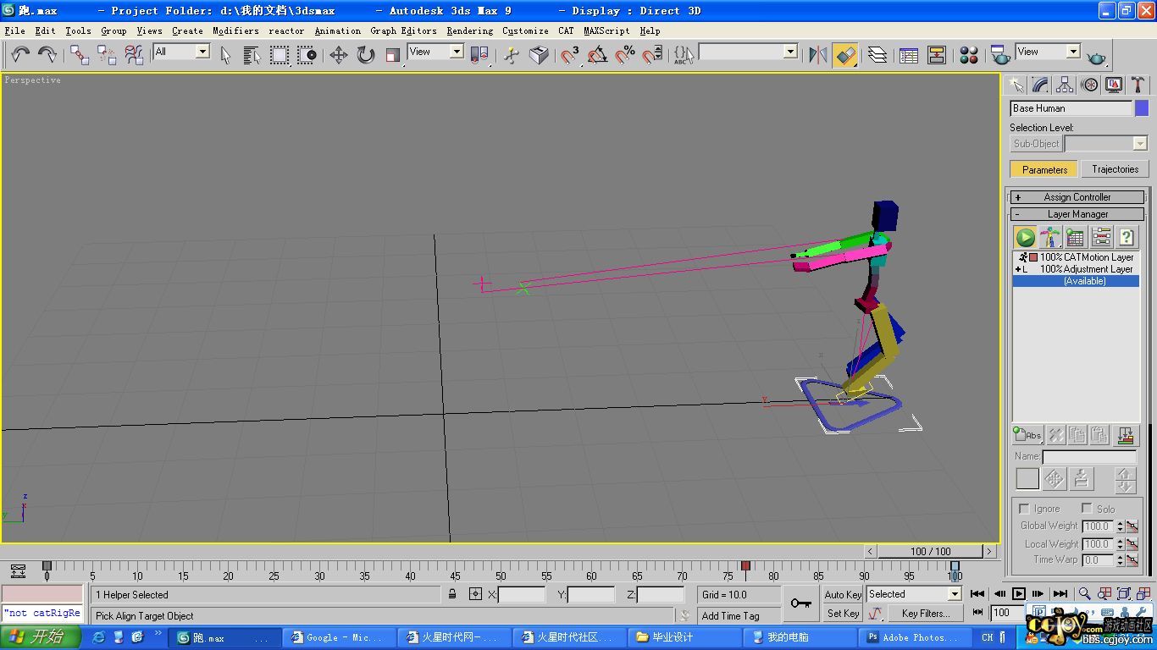Click the large Set Keys key button
Image resolution: width=1157 pixels, height=650 pixels.
pos(800,603)
